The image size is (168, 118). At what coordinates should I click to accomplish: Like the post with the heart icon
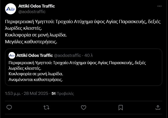pyautogui.click(x=83, y=107)
